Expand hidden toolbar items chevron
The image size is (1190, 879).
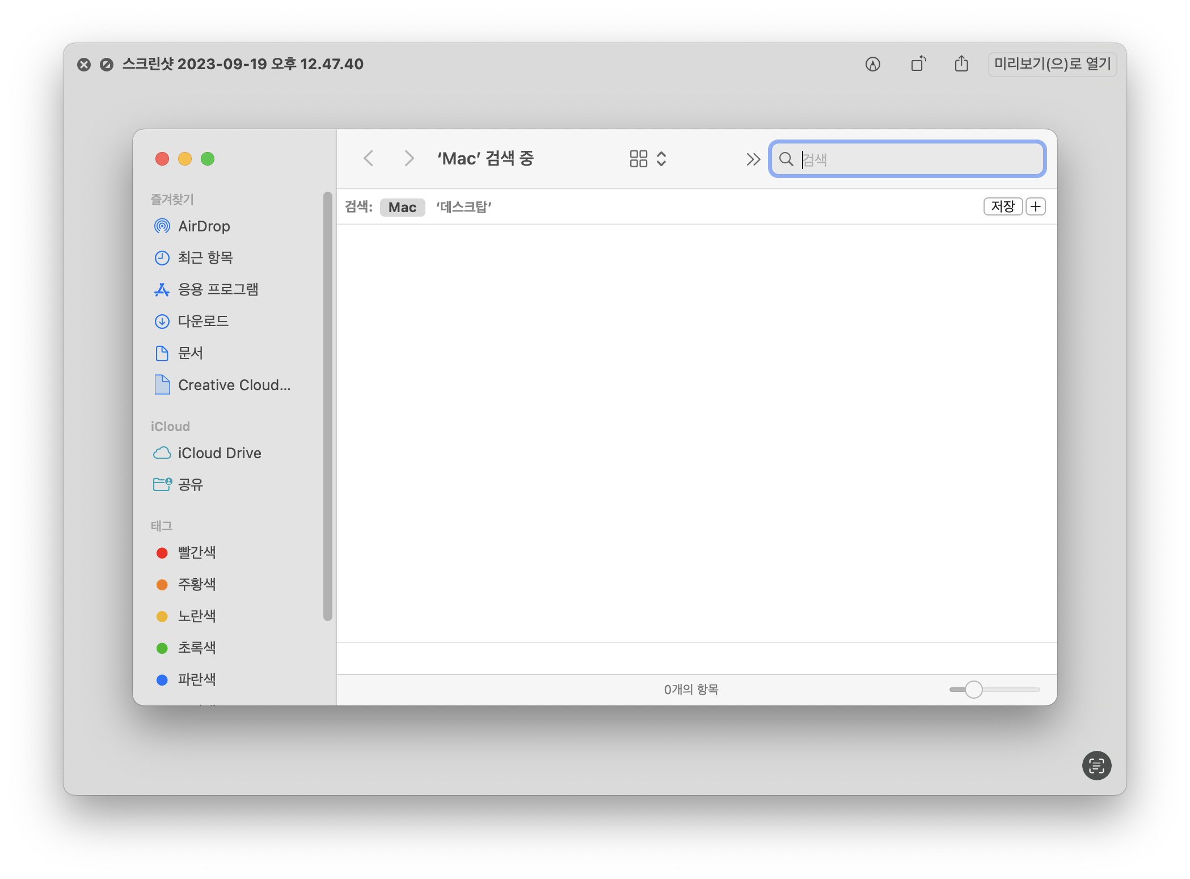(x=753, y=159)
